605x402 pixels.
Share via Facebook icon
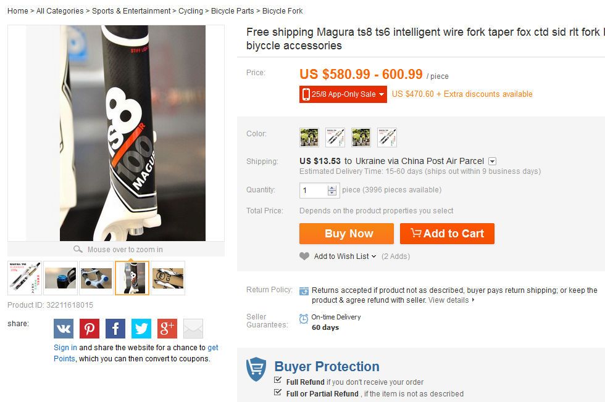tap(115, 329)
